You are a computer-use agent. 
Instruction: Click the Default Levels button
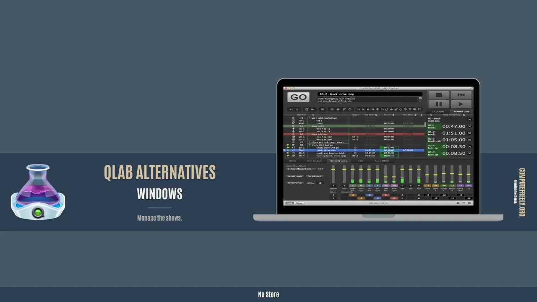295,176
